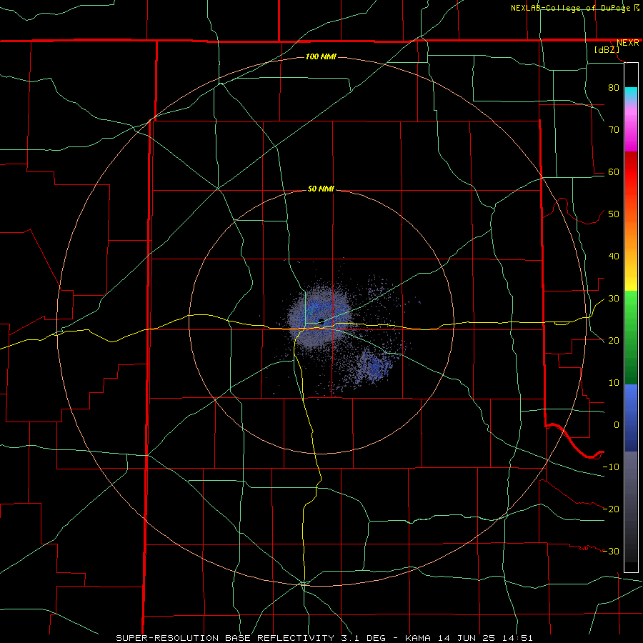Pick the red segment of the color bar
Image resolution: width=643 pixels, height=643 pixels.
point(631,172)
